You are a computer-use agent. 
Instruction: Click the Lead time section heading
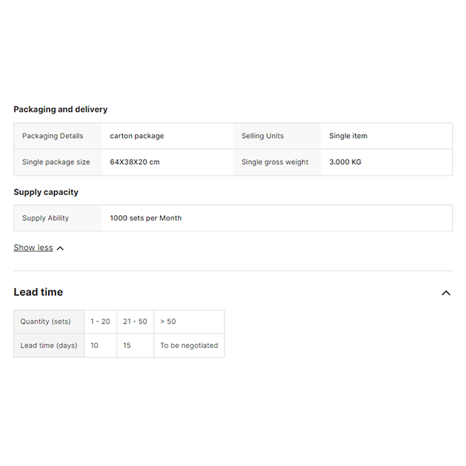point(38,292)
